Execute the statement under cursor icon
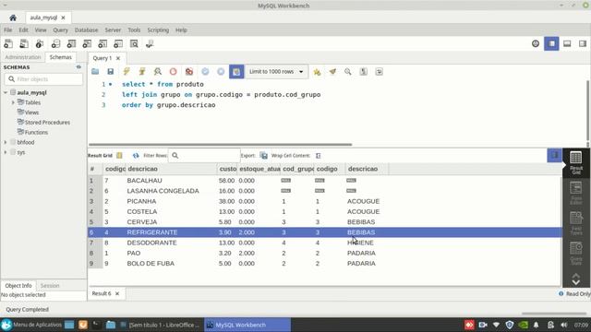 142,72
